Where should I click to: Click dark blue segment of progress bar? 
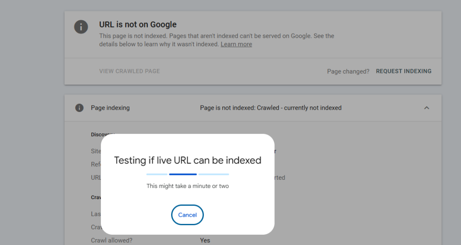[x=183, y=174]
